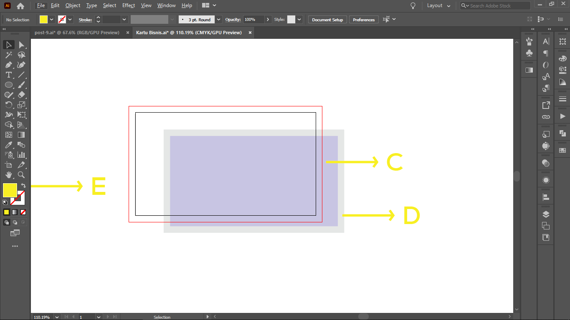Screen dimensions: 570x320
Task: Open the Layers panel icon
Action: point(546,214)
